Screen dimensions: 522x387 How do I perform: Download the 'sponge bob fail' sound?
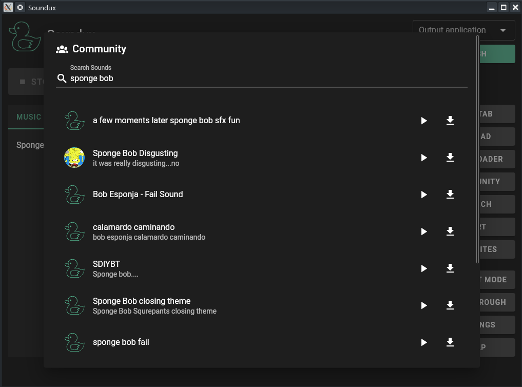(x=450, y=342)
